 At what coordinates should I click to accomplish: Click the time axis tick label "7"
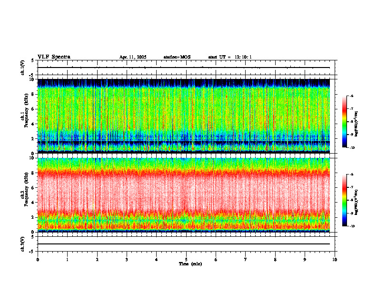(246, 260)
